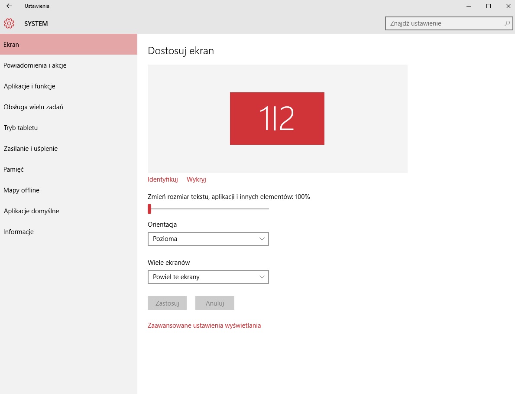Open Zaawansowane ustawienia wyświetlania link
The width and height of the screenshot is (515, 394).
(x=204, y=326)
